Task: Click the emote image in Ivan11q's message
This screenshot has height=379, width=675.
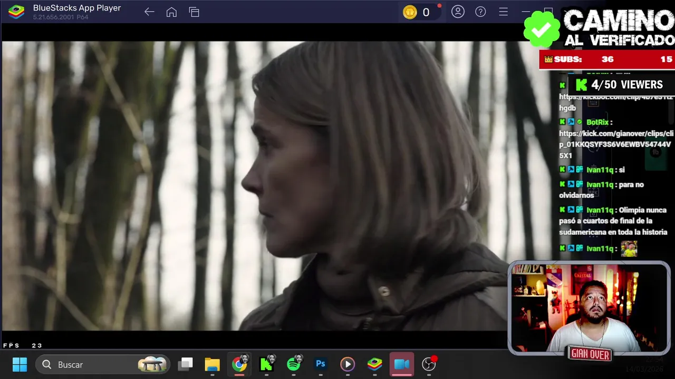Action: tap(629, 249)
